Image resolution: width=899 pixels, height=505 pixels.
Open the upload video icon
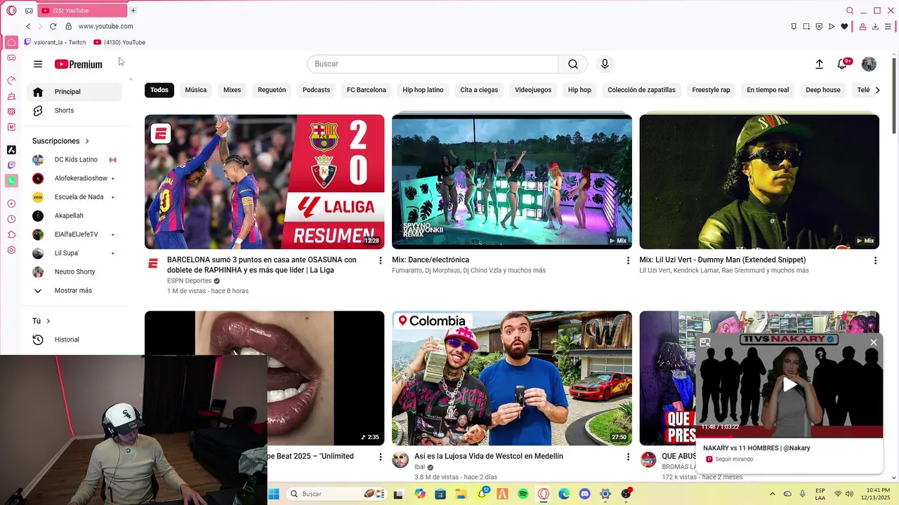pos(819,64)
